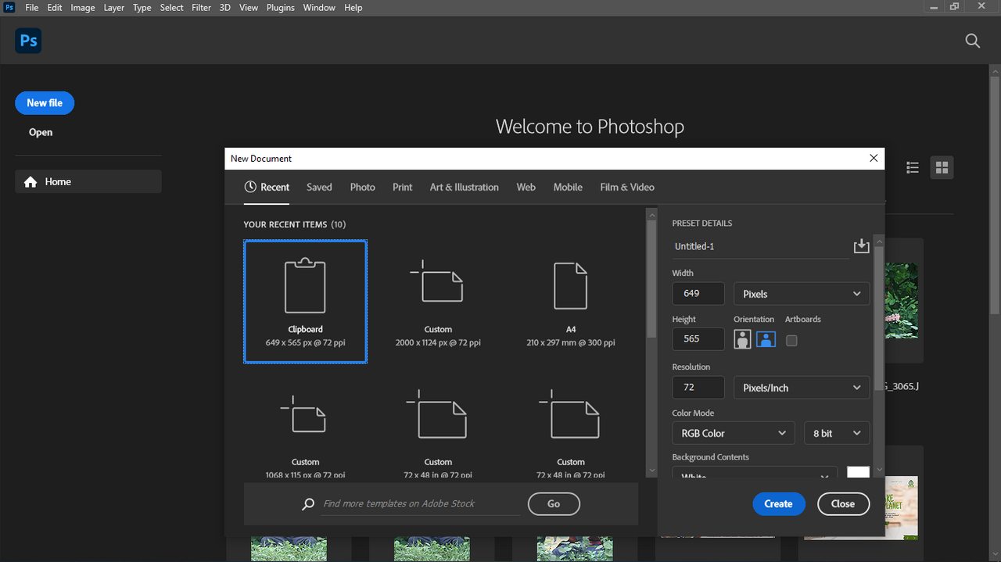1001x562 pixels.
Task: Open the 8 bit depth dropdown
Action: pyautogui.click(x=837, y=433)
